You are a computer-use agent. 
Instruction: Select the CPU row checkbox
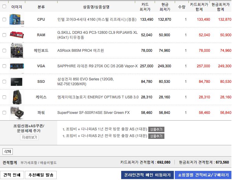pyautogui.click(x=4, y=19)
